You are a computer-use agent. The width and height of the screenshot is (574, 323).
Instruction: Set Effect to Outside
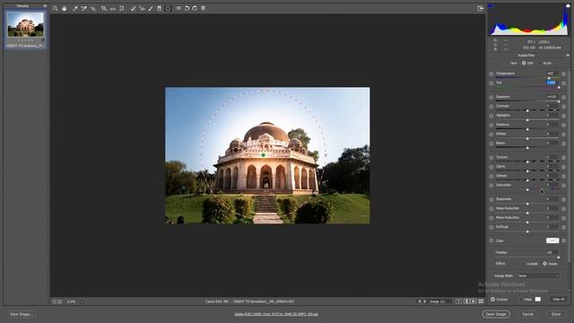pyautogui.click(x=523, y=264)
